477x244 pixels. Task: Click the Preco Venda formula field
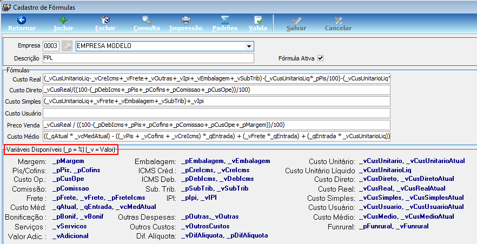coord(216,125)
